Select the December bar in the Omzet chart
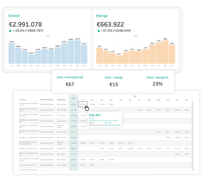Image resolution: width=202 pixels, height=180 pixels. coord(84,54)
